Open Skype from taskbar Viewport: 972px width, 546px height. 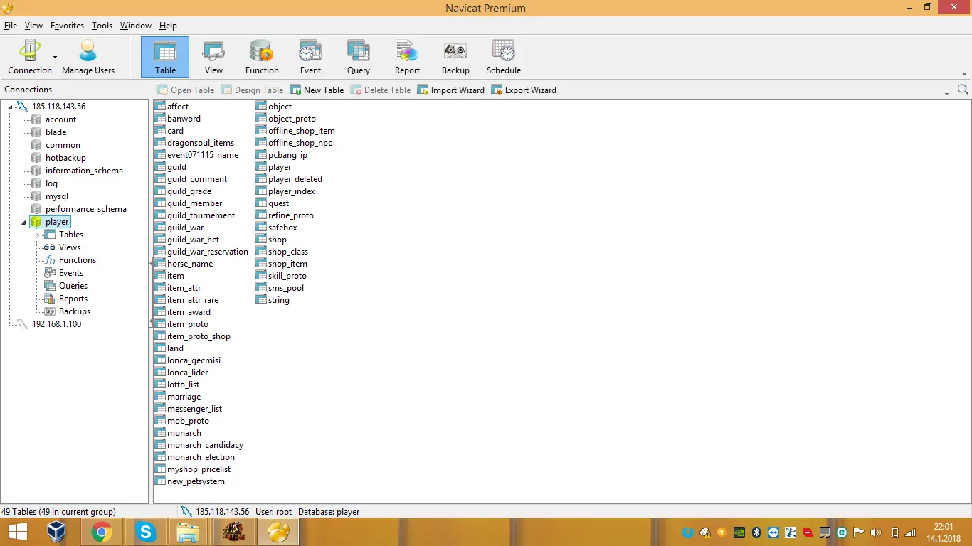pos(145,532)
